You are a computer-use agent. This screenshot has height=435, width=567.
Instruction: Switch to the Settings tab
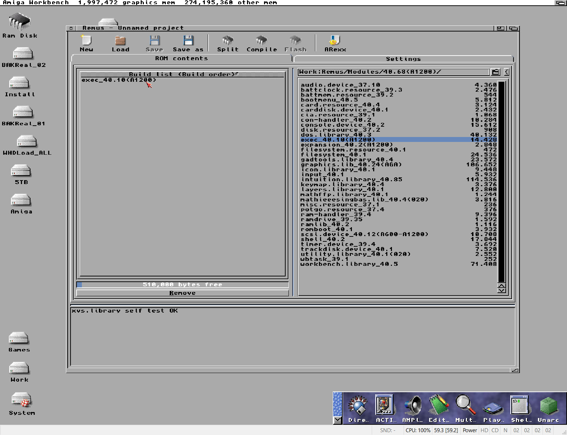click(403, 59)
